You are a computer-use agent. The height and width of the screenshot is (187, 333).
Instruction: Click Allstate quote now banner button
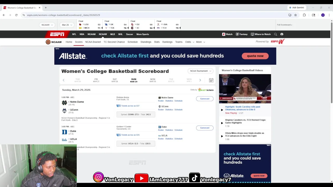[255, 56]
